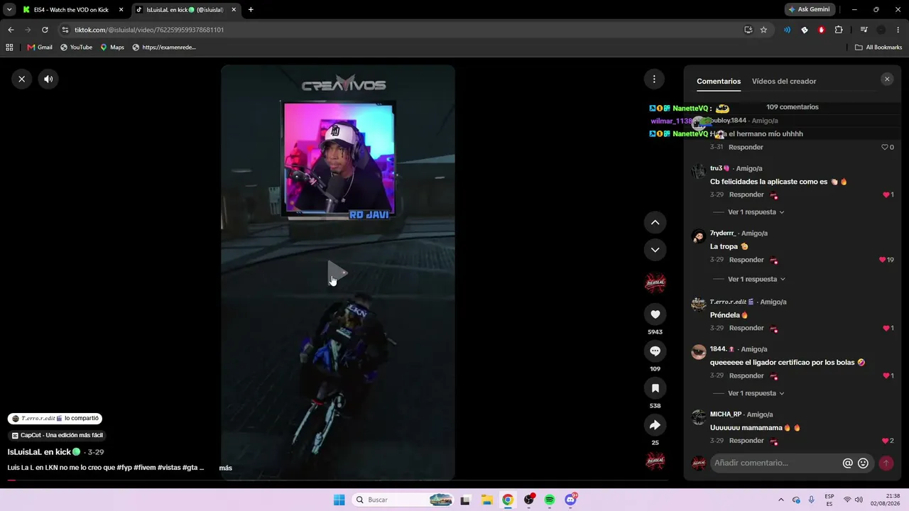Open the Chrome apps grid

click(x=9, y=48)
